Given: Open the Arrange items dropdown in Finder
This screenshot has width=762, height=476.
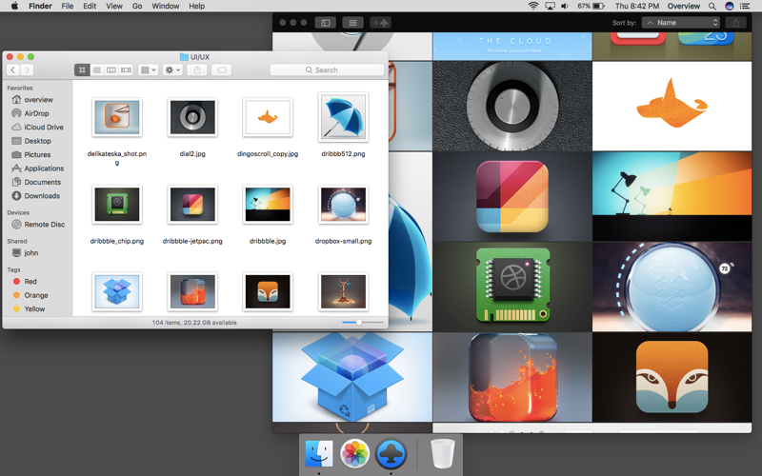Looking at the screenshot, I should (148, 70).
